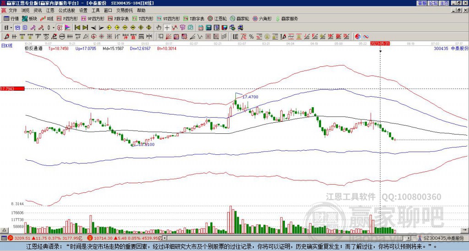Screen dimensions: 469x251
Task: Open the 设置 menu
Action: point(83,11)
